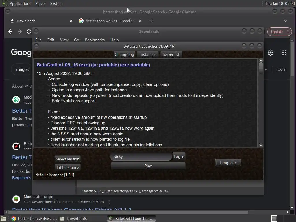
Task: Select the Images search filter
Action: [x=22, y=69]
